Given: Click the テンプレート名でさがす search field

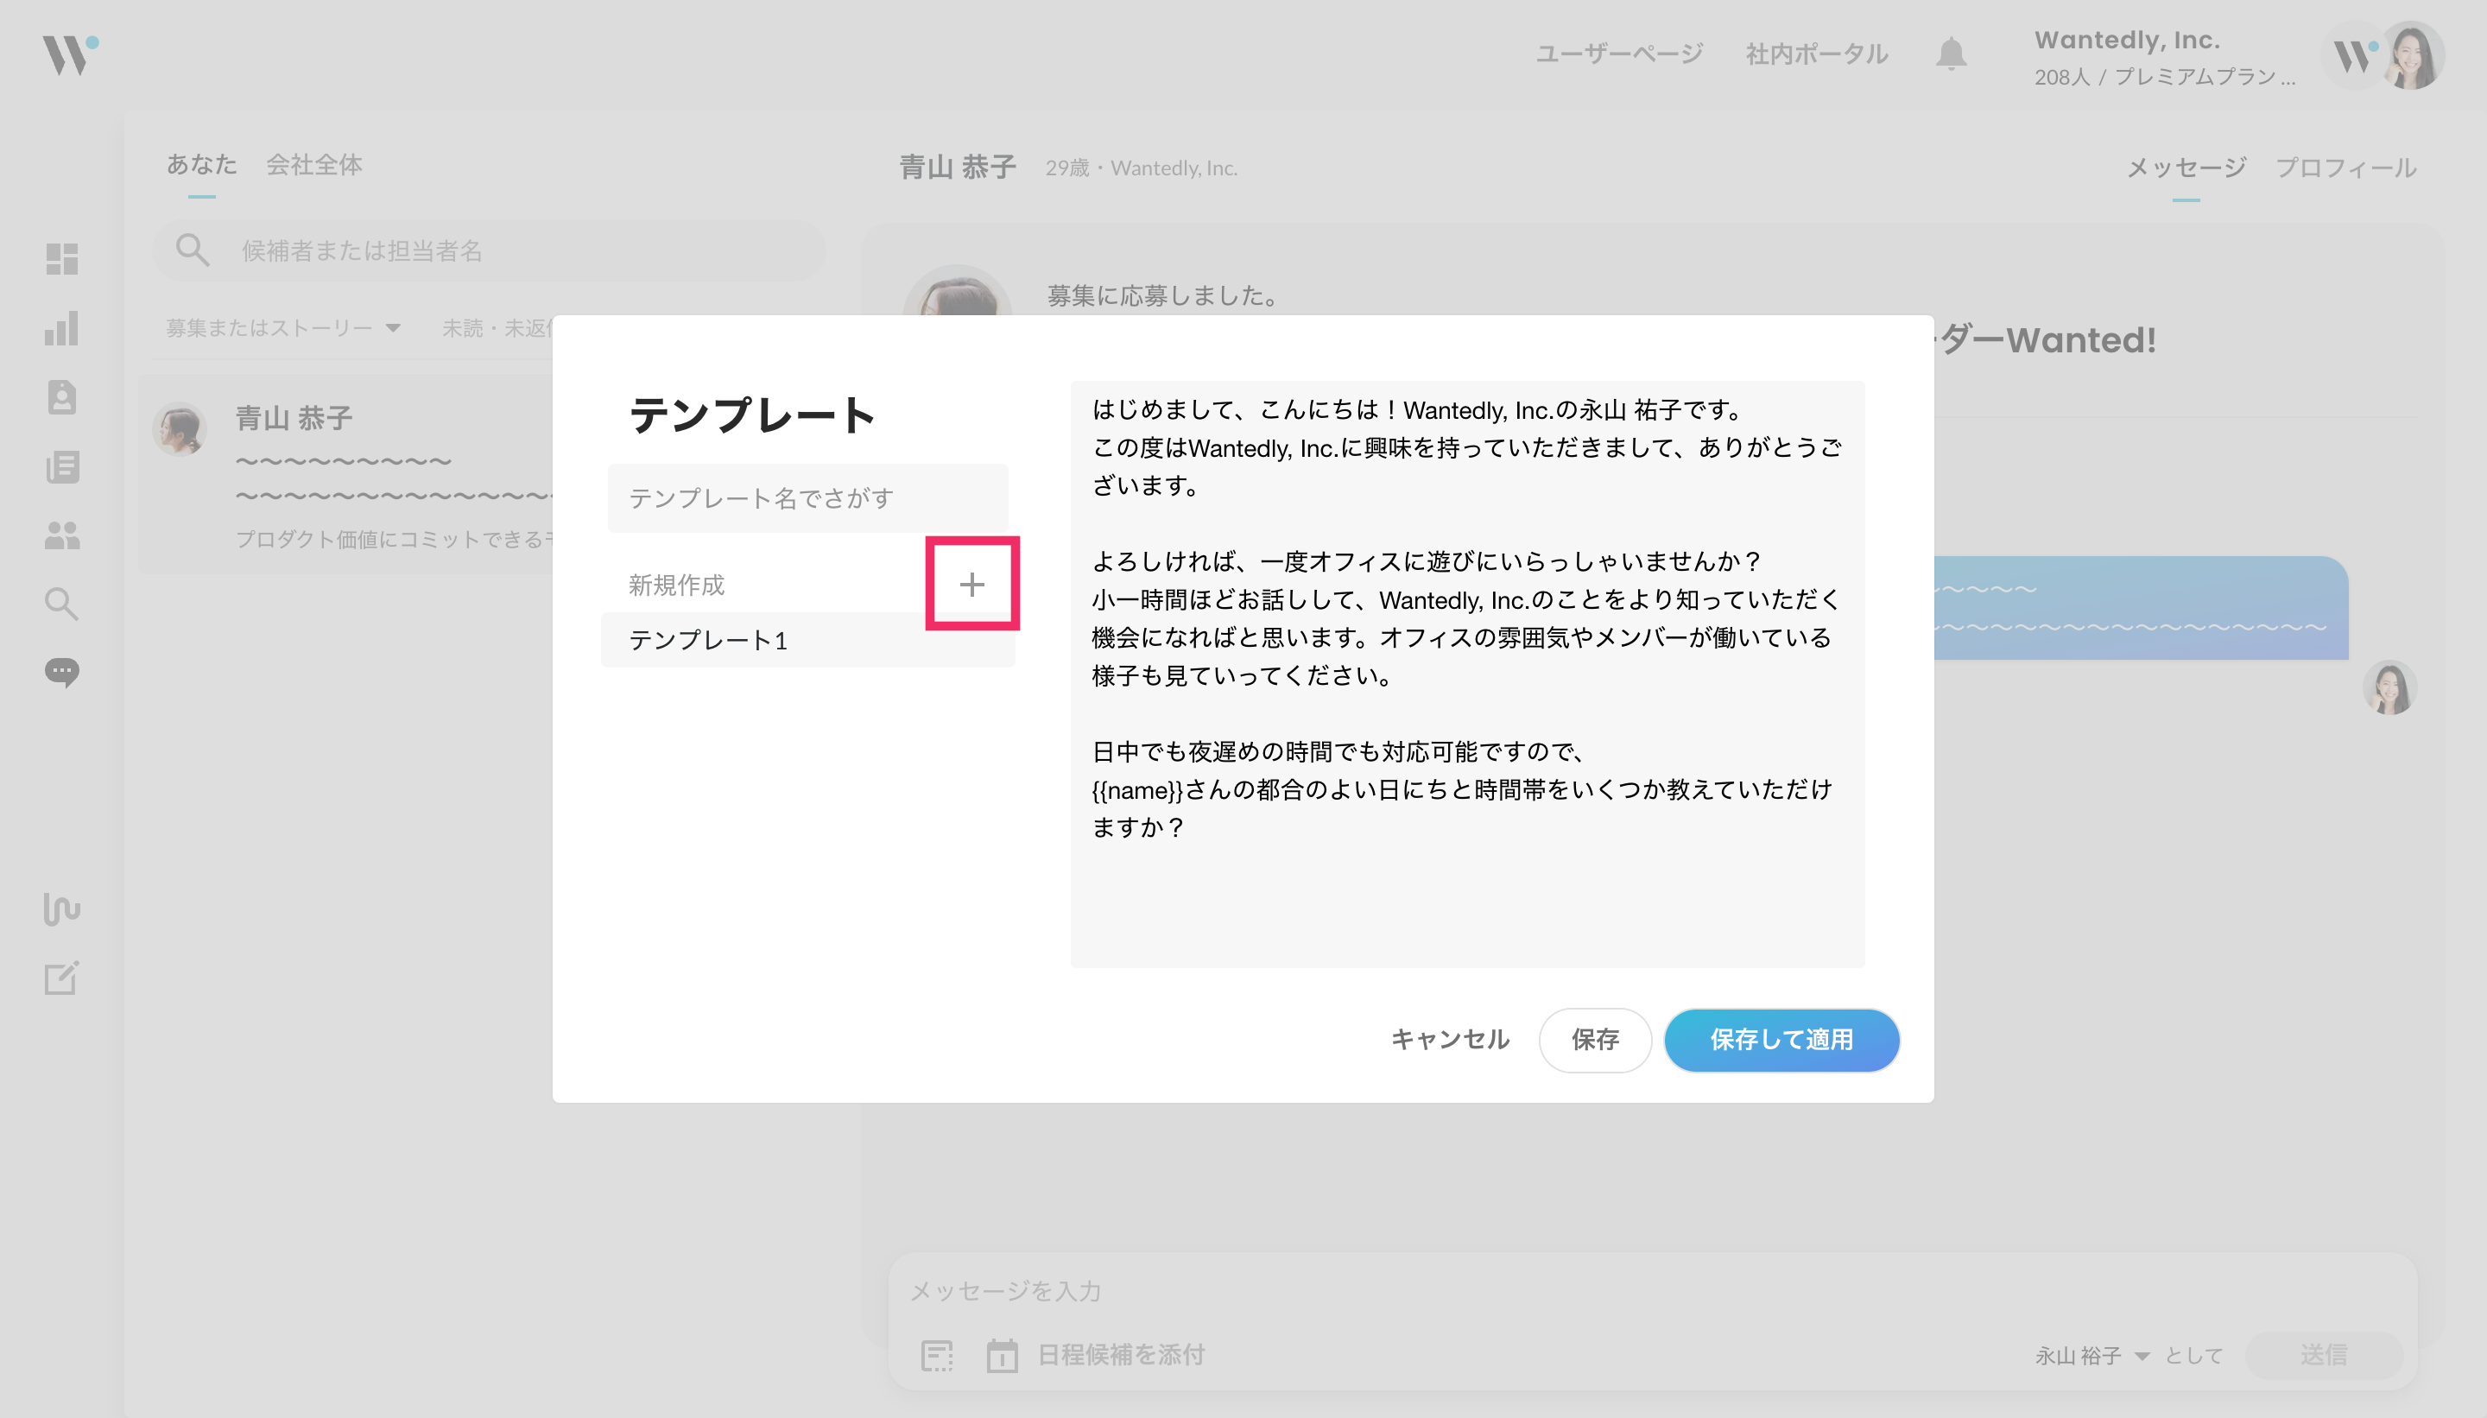Looking at the screenshot, I should click(x=807, y=498).
